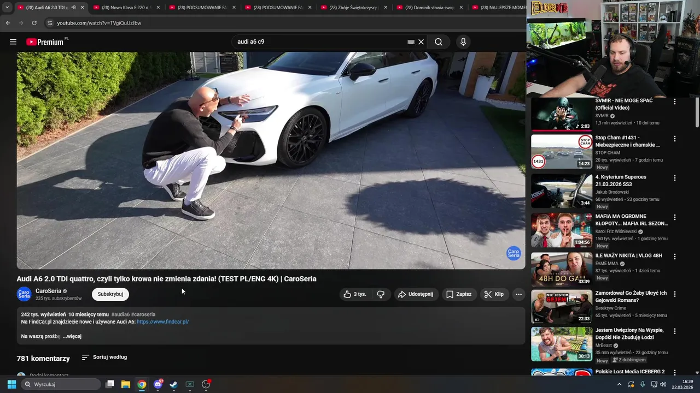Click the Subskrybuj button
The height and width of the screenshot is (393, 700).
110,294
